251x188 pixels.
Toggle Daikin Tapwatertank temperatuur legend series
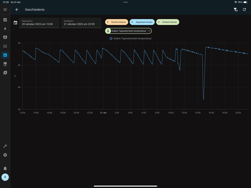[x=131, y=39]
